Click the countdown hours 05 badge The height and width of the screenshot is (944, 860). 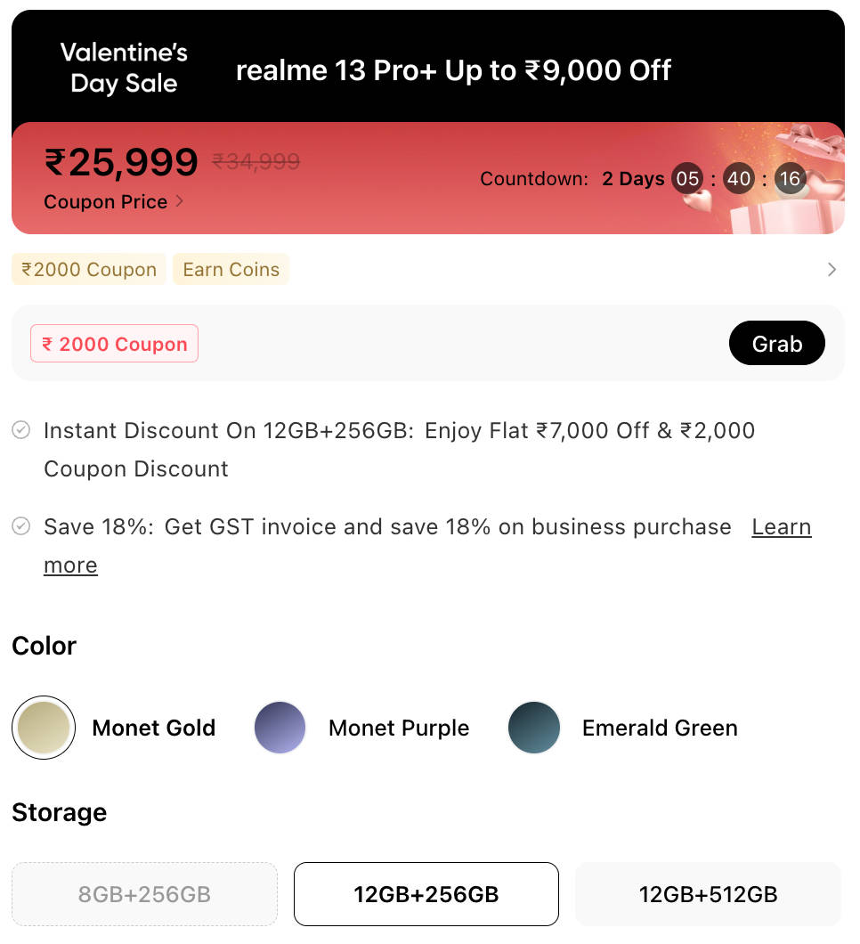pyautogui.click(x=686, y=179)
